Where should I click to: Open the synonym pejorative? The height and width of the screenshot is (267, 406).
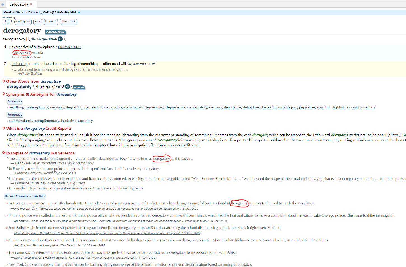pos(307,107)
